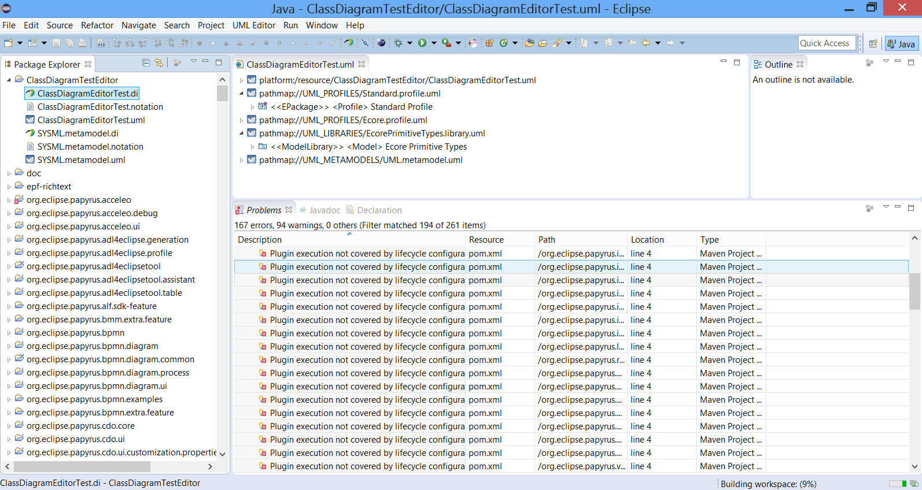Screen dimensions: 922x490
Task: Sort by the Resource column header
Action: coord(500,239)
